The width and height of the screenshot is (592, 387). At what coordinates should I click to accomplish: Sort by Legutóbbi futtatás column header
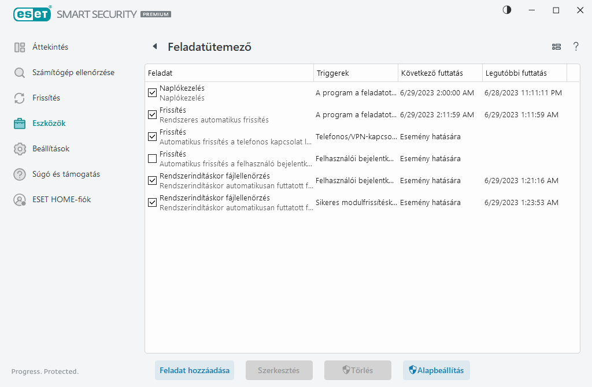pos(523,73)
